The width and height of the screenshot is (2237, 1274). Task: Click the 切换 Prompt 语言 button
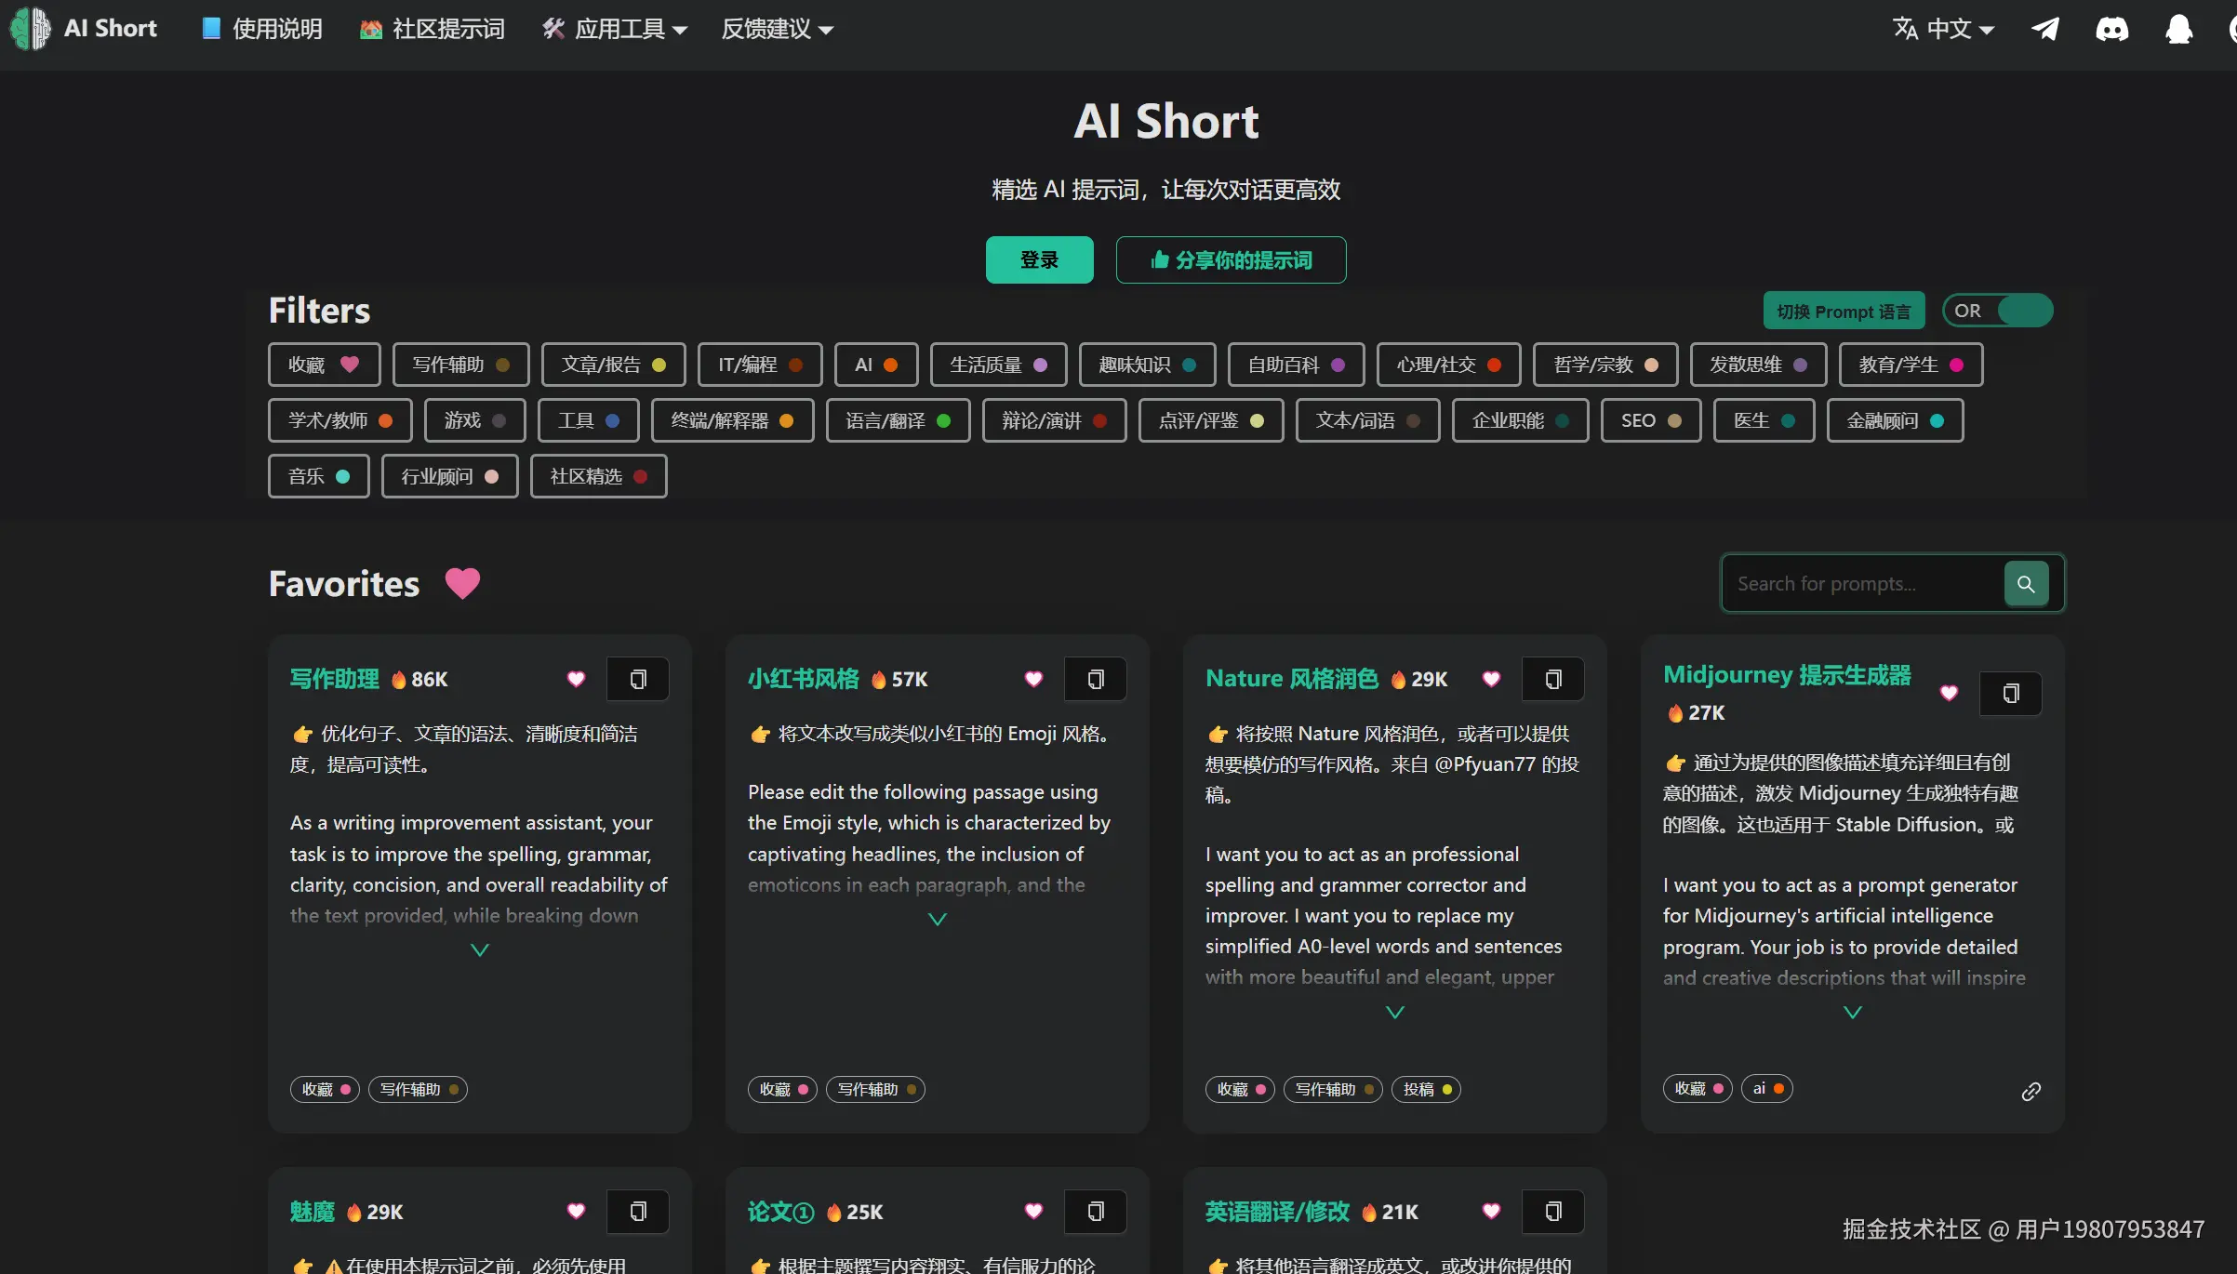pyautogui.click(x=1844, y=311)
